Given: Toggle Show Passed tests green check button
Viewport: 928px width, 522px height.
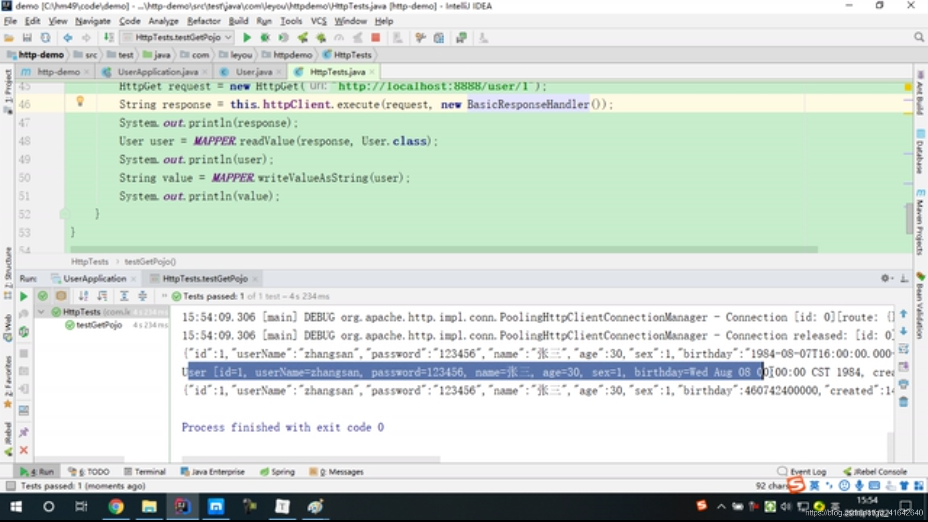Looking at the screenshot, I should pyautogui.click(x=43, y=296).
